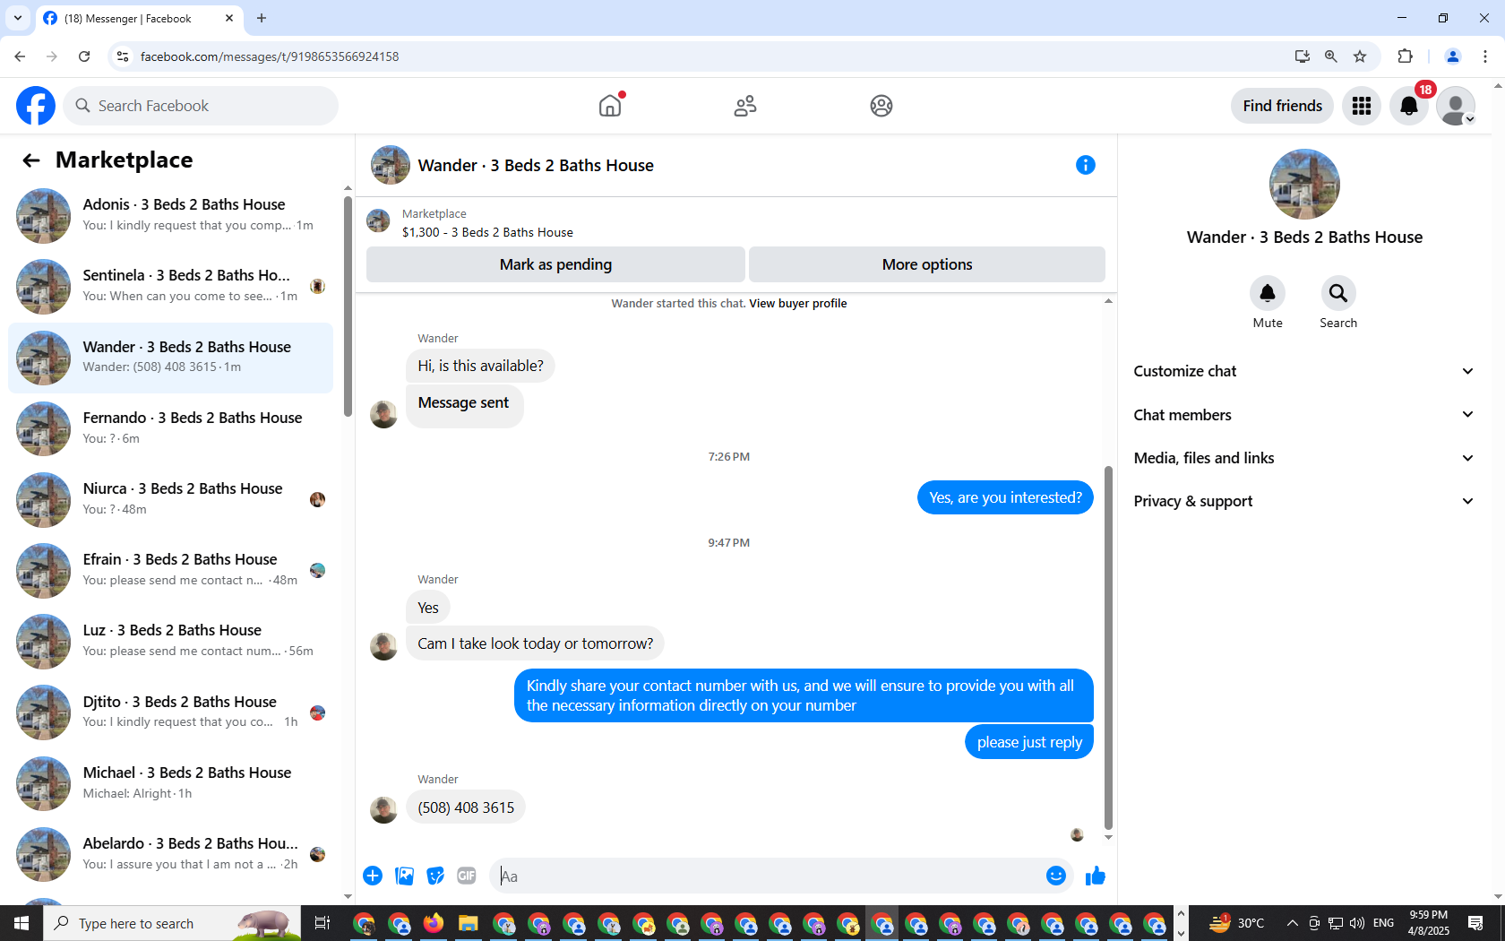Open account profile menu avatar
The image size is (1505, 941).
1456,106
